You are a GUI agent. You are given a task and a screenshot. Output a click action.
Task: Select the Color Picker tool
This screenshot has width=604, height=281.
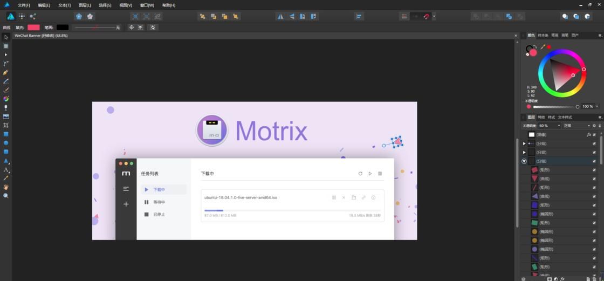(6, 178)
